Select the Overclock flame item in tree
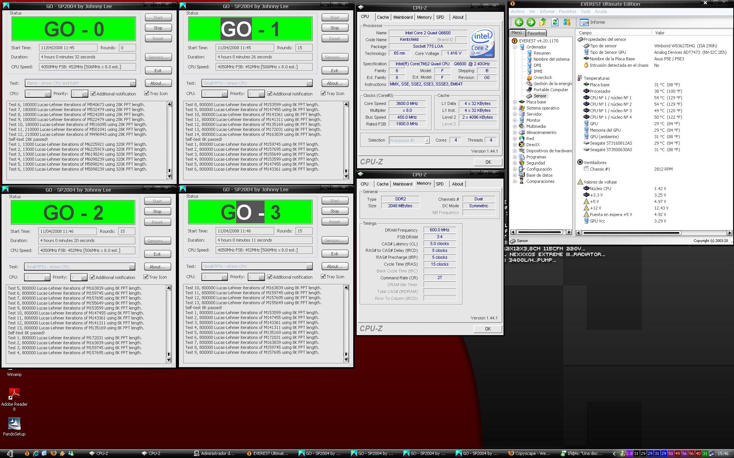This screenshot has width=734, height=458. pos(542,77)
